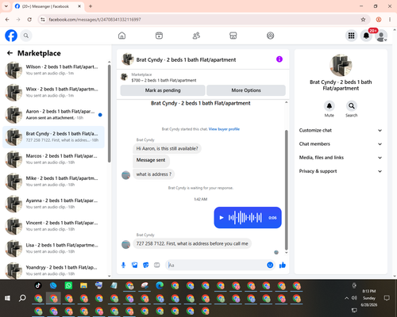Record a voice clip microphone icon
The image size is (397, 317).
pos(123,265)
